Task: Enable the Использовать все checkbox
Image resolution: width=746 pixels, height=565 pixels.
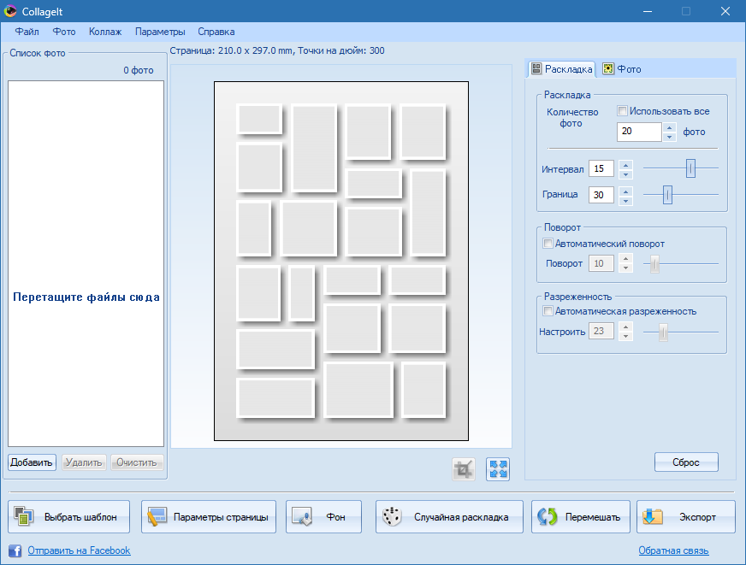Action: point(622,111)
